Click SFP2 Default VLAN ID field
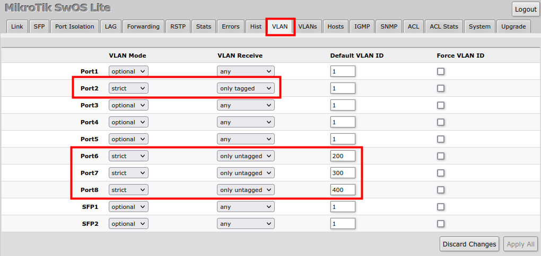Image resolution: width=541 pixels, height=256 pixels. (343, 224)
